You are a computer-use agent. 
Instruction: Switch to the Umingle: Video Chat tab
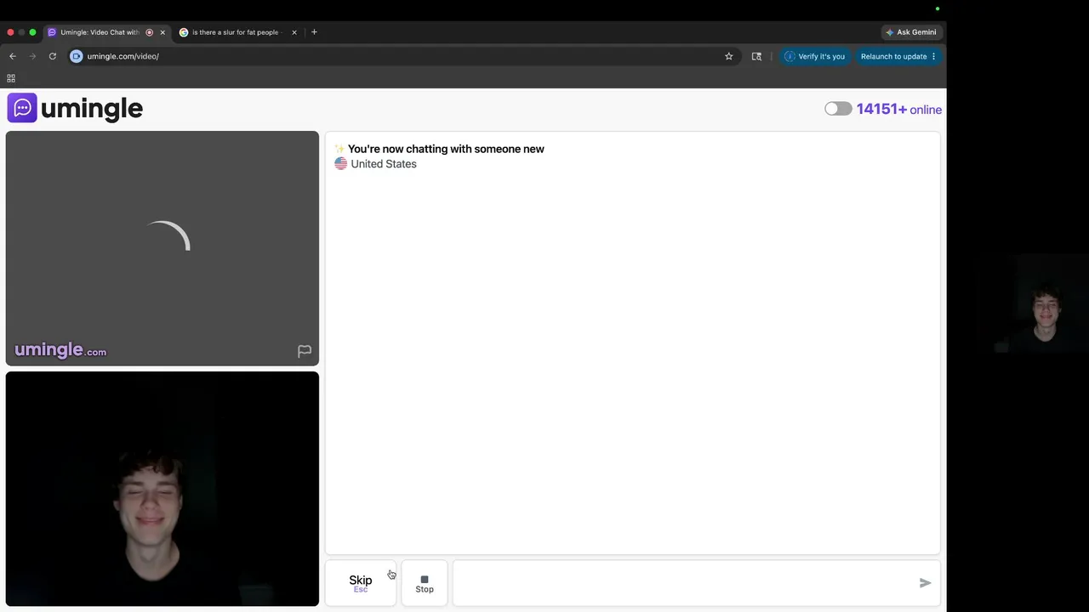106,32
